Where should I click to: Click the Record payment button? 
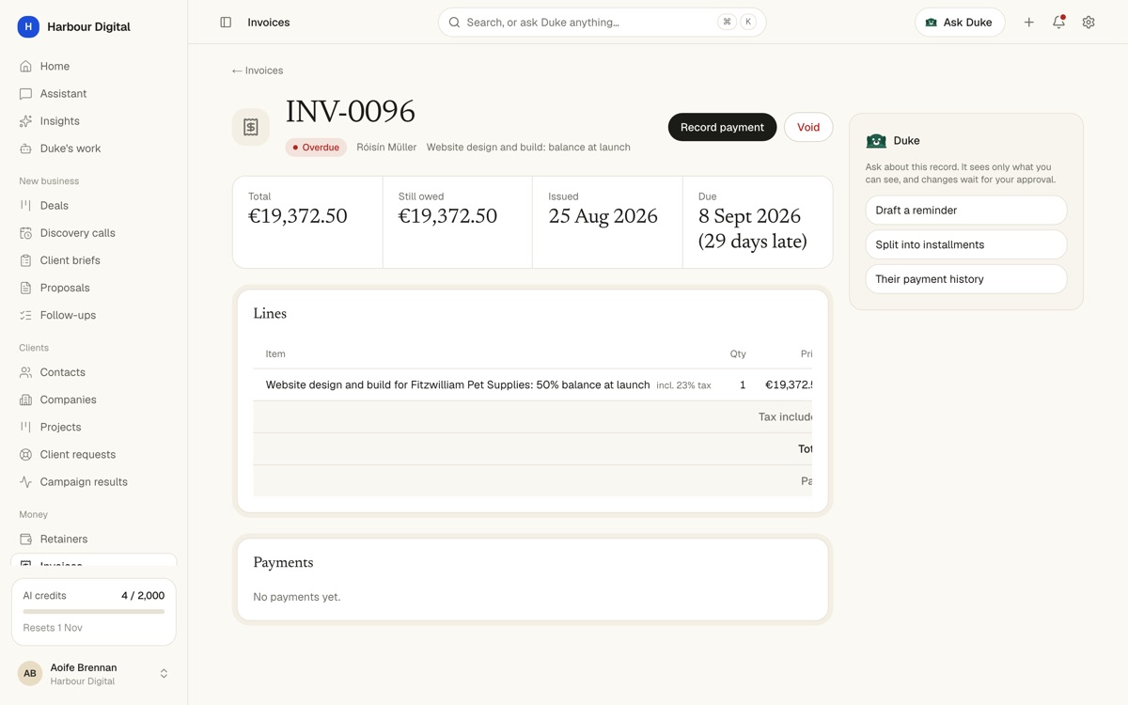[x=722, y=127]
